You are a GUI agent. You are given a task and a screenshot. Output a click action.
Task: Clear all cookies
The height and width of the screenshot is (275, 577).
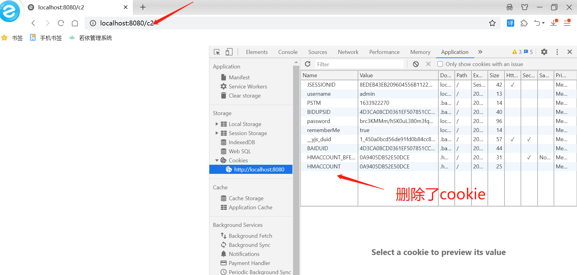point(416,64)
